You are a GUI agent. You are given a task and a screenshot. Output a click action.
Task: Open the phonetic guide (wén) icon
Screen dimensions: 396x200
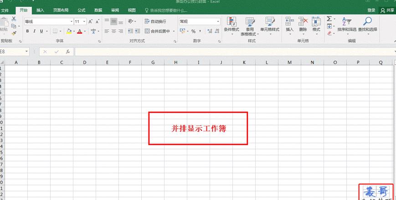(93, 31)
